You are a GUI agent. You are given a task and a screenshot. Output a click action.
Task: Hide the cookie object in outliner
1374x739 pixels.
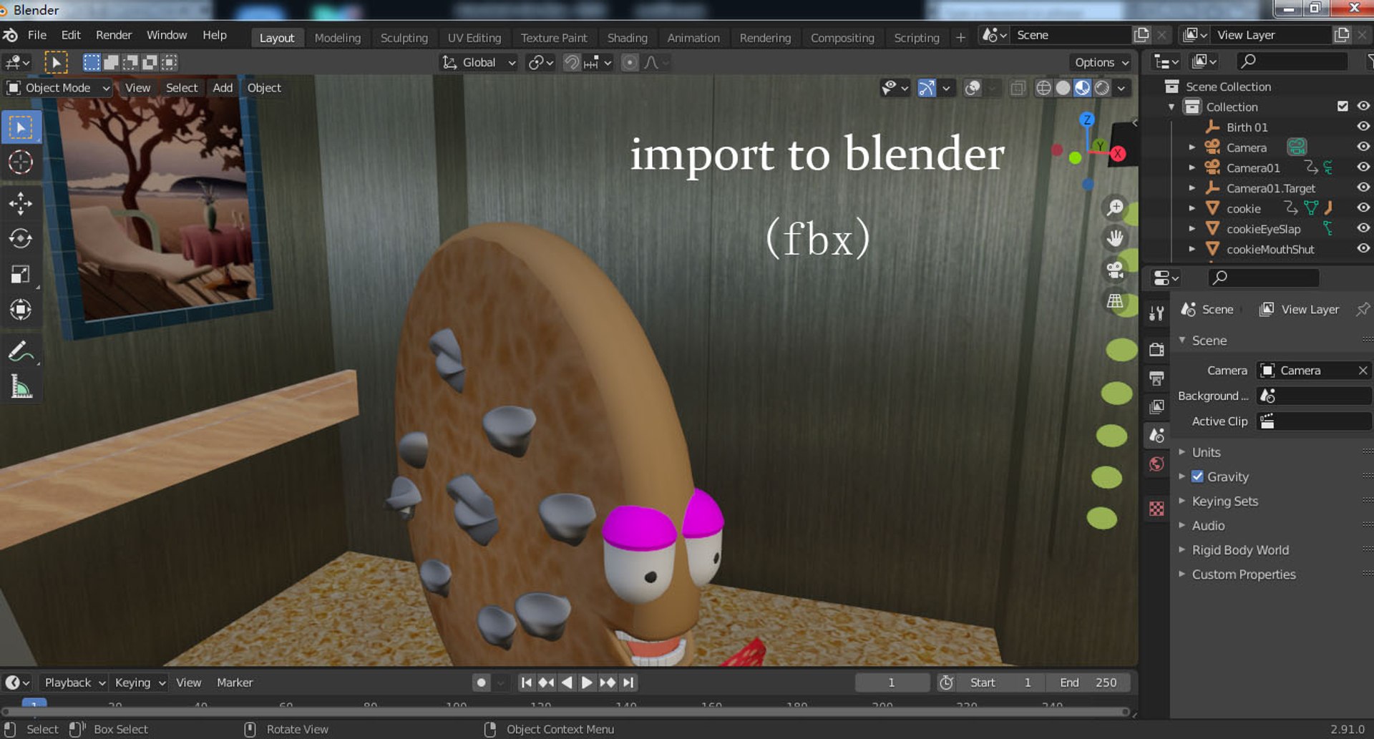(x=1363, y=208)
